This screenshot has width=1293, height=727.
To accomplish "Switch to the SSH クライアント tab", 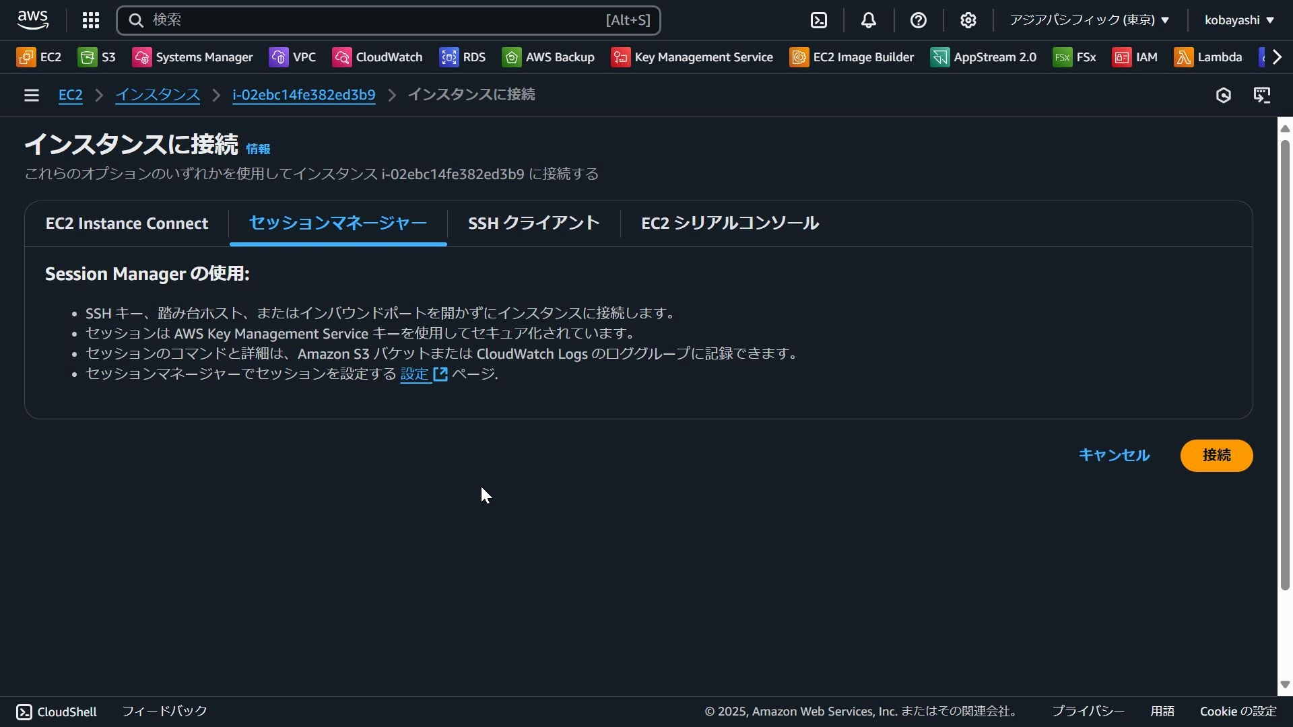I will point(533,223).
